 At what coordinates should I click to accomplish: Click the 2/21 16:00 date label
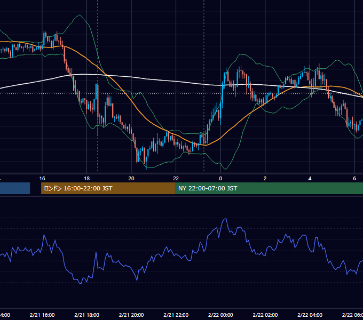coord(42,315)
